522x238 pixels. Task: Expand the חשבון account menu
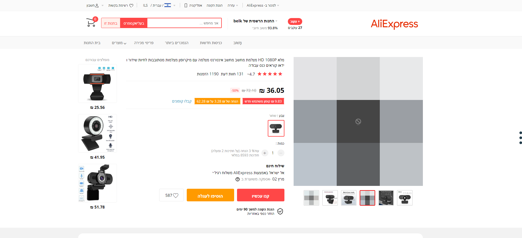[95, 5]
